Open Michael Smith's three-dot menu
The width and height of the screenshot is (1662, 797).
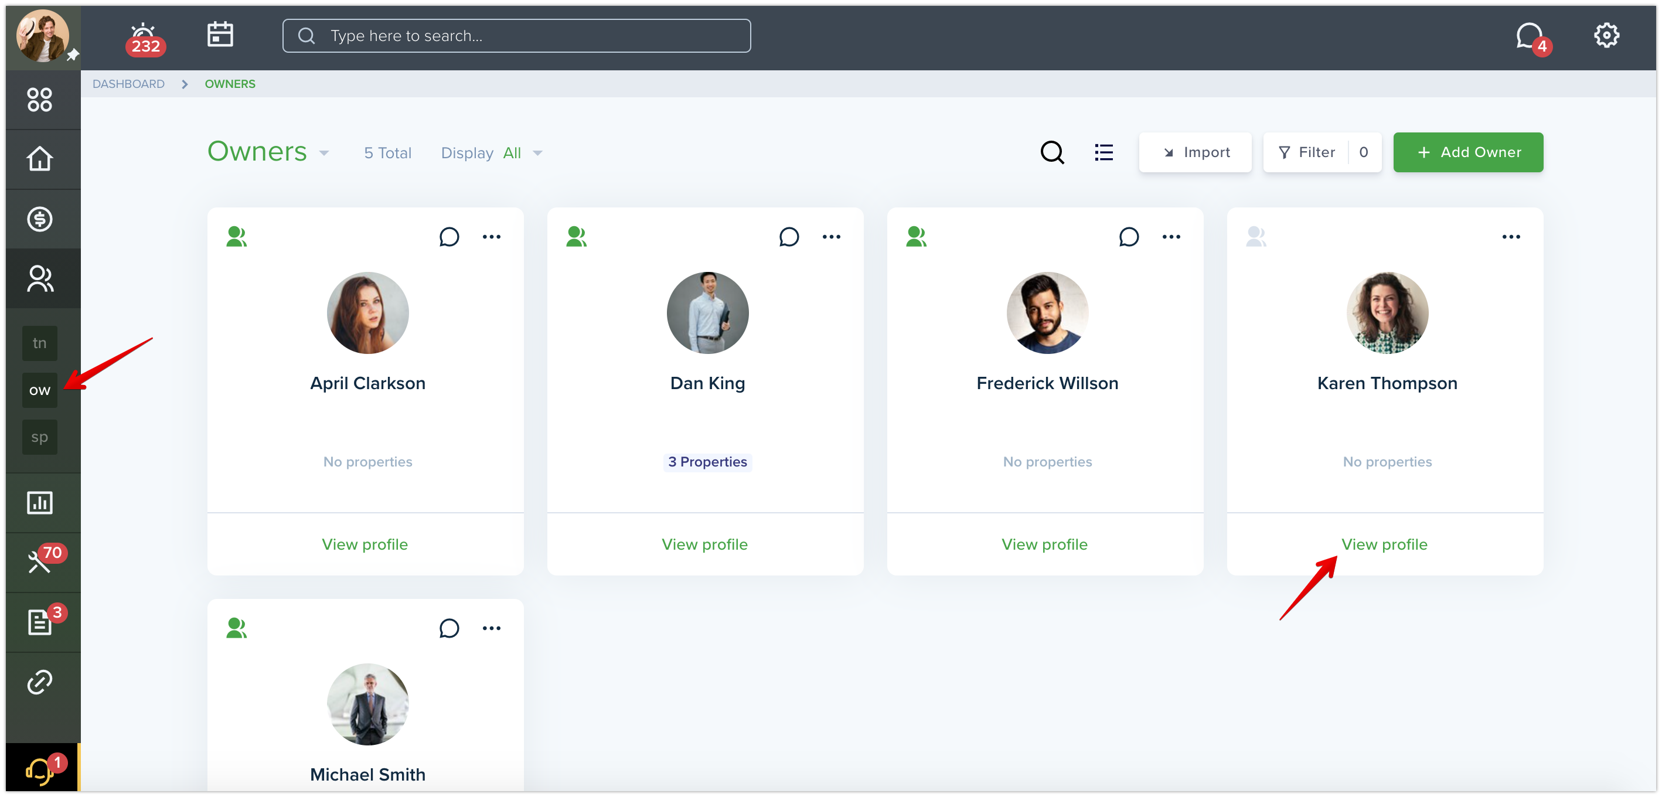(492, 628)
